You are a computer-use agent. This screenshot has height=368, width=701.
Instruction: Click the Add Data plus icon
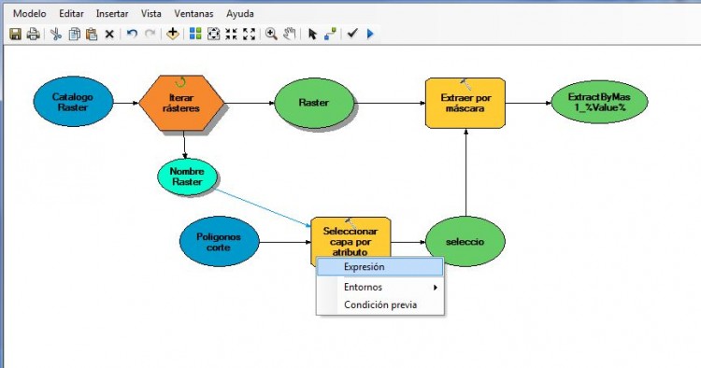tap(173, 34)
